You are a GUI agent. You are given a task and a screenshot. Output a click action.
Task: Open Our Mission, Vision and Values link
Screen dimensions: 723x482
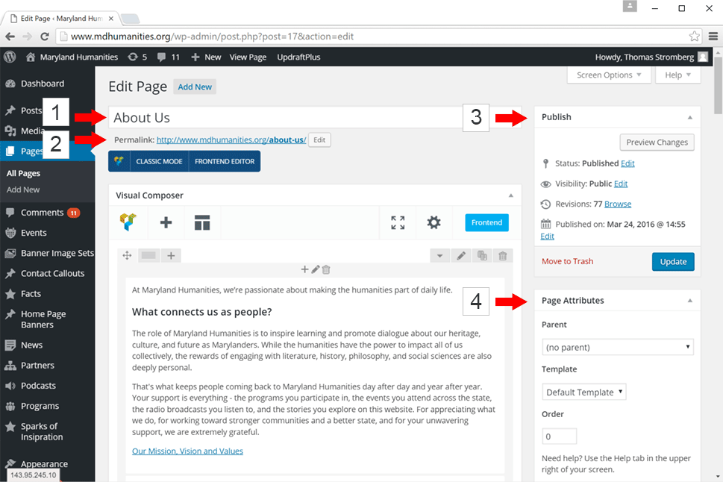188,451
